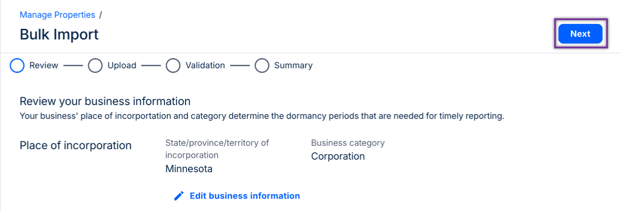Click the Minnesota state value
The height and width of the screenshot is (212, 621).
point(189,169)
